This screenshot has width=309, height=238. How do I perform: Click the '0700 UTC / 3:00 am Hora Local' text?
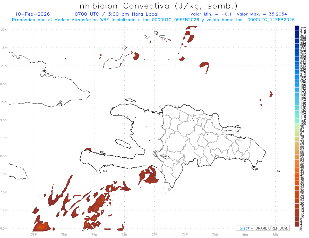point(116,14)
